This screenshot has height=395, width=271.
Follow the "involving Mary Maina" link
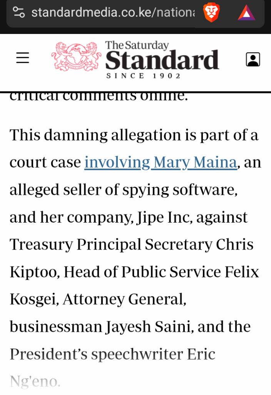pyautogui.click(x=161, y=162)
